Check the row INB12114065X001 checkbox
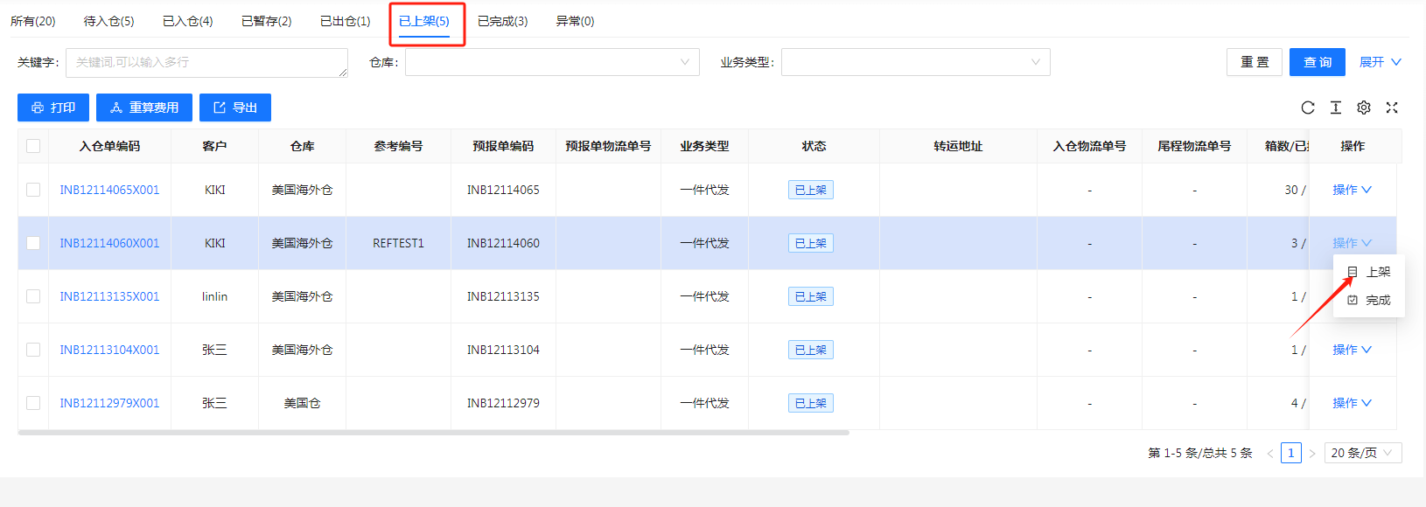The image size is (1426, 507). [x=33, y=190]
